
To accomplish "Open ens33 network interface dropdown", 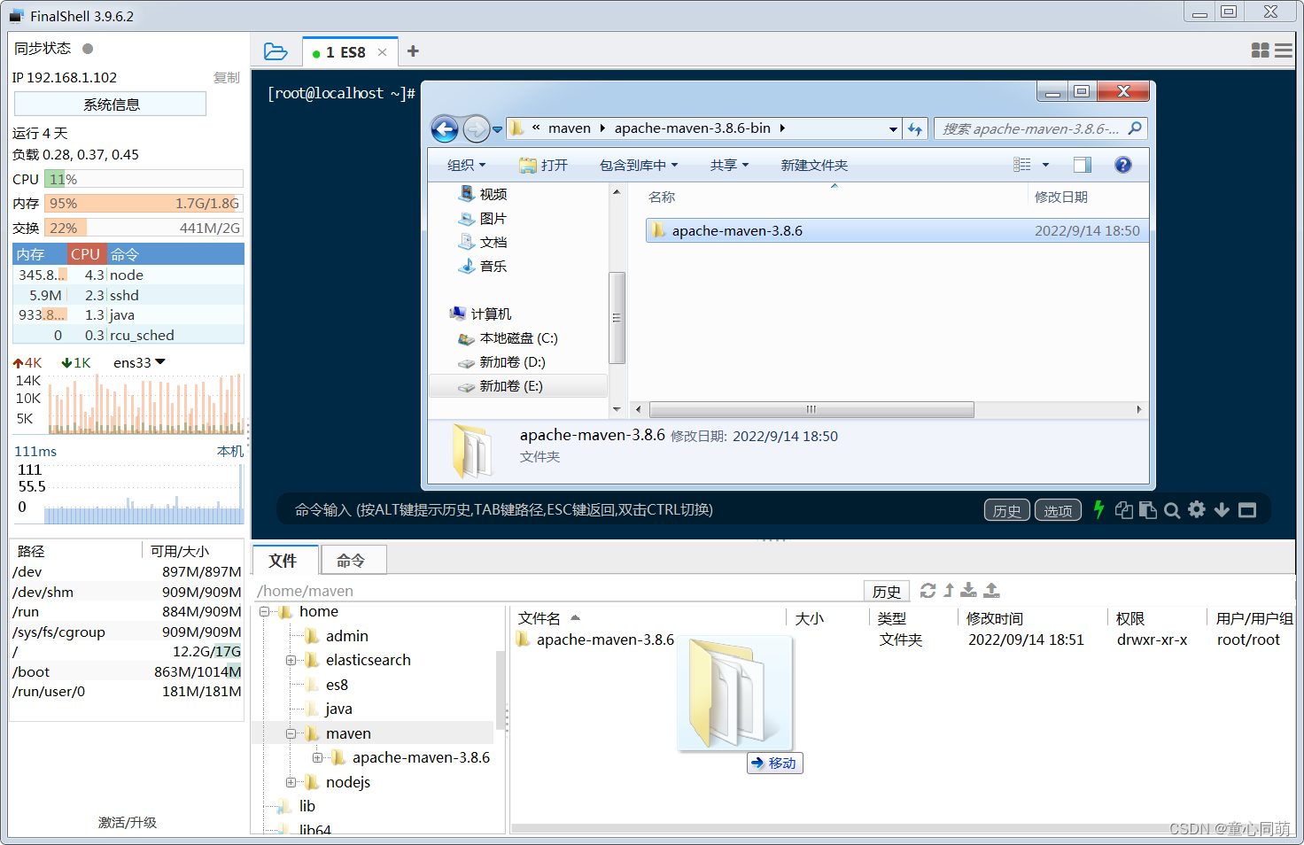I will [159, 362].
